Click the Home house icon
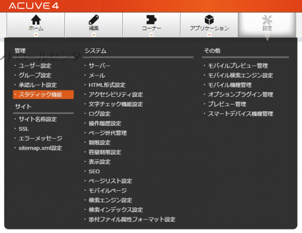The image size is (302, 233). point(36,20)
